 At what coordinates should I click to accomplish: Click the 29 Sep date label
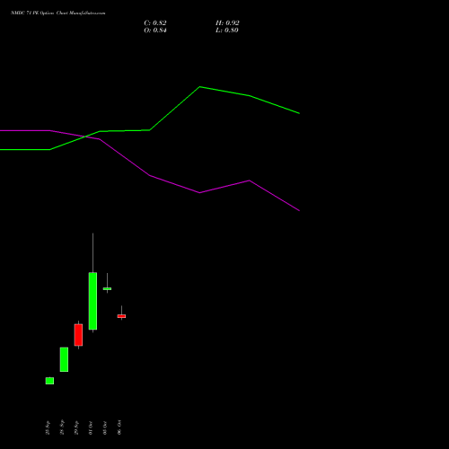[76, 427]
